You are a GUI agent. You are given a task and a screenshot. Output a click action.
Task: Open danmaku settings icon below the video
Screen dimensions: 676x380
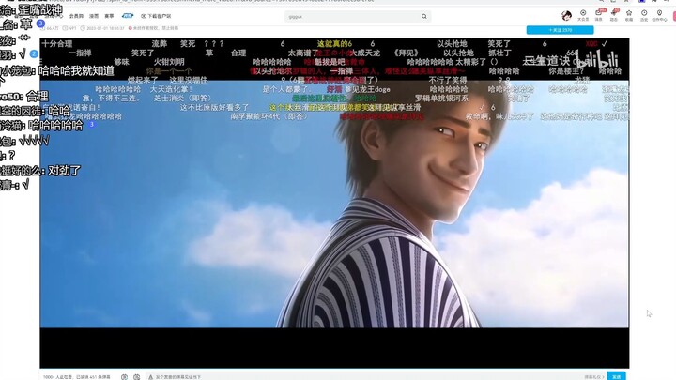138,376
